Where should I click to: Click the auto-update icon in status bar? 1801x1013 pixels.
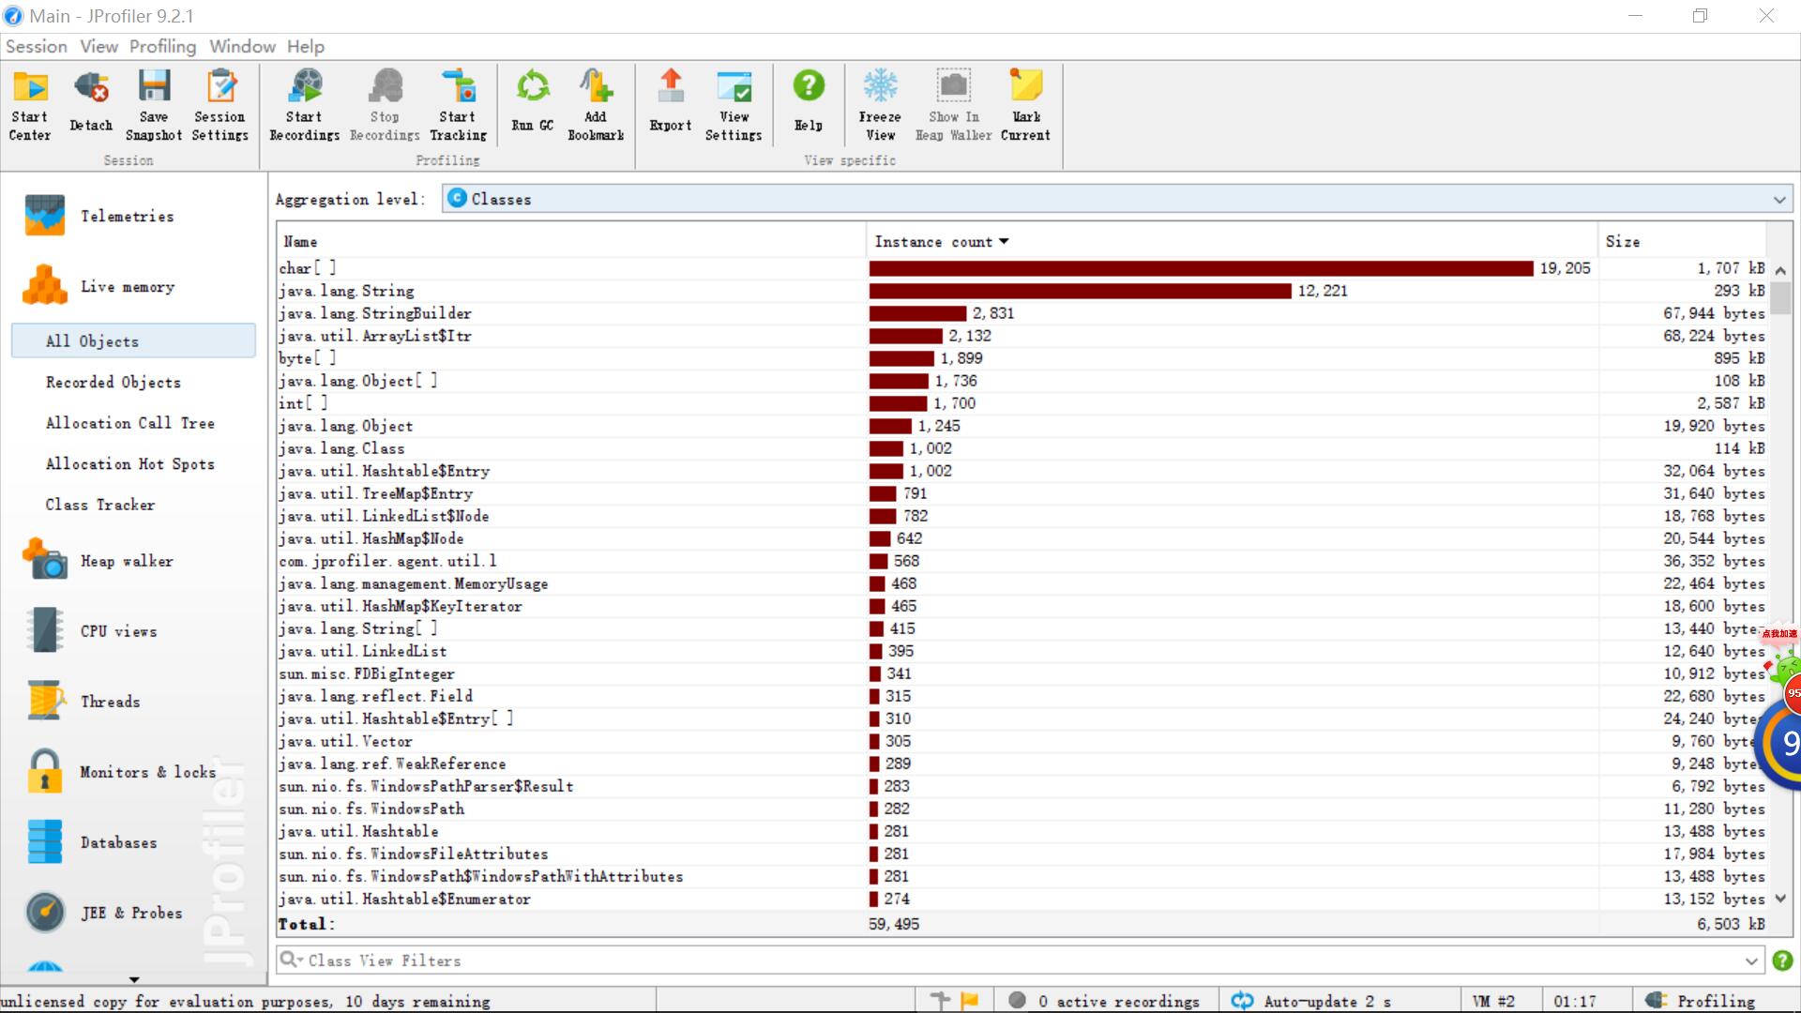pyautogui.click(x=1242, y=1001)
